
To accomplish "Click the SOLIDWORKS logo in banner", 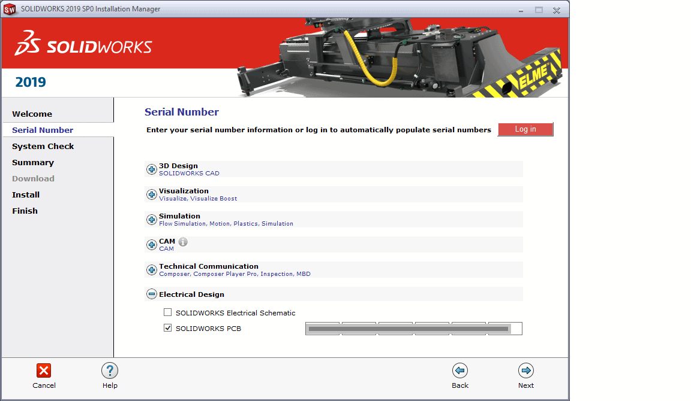I will 83,43.
